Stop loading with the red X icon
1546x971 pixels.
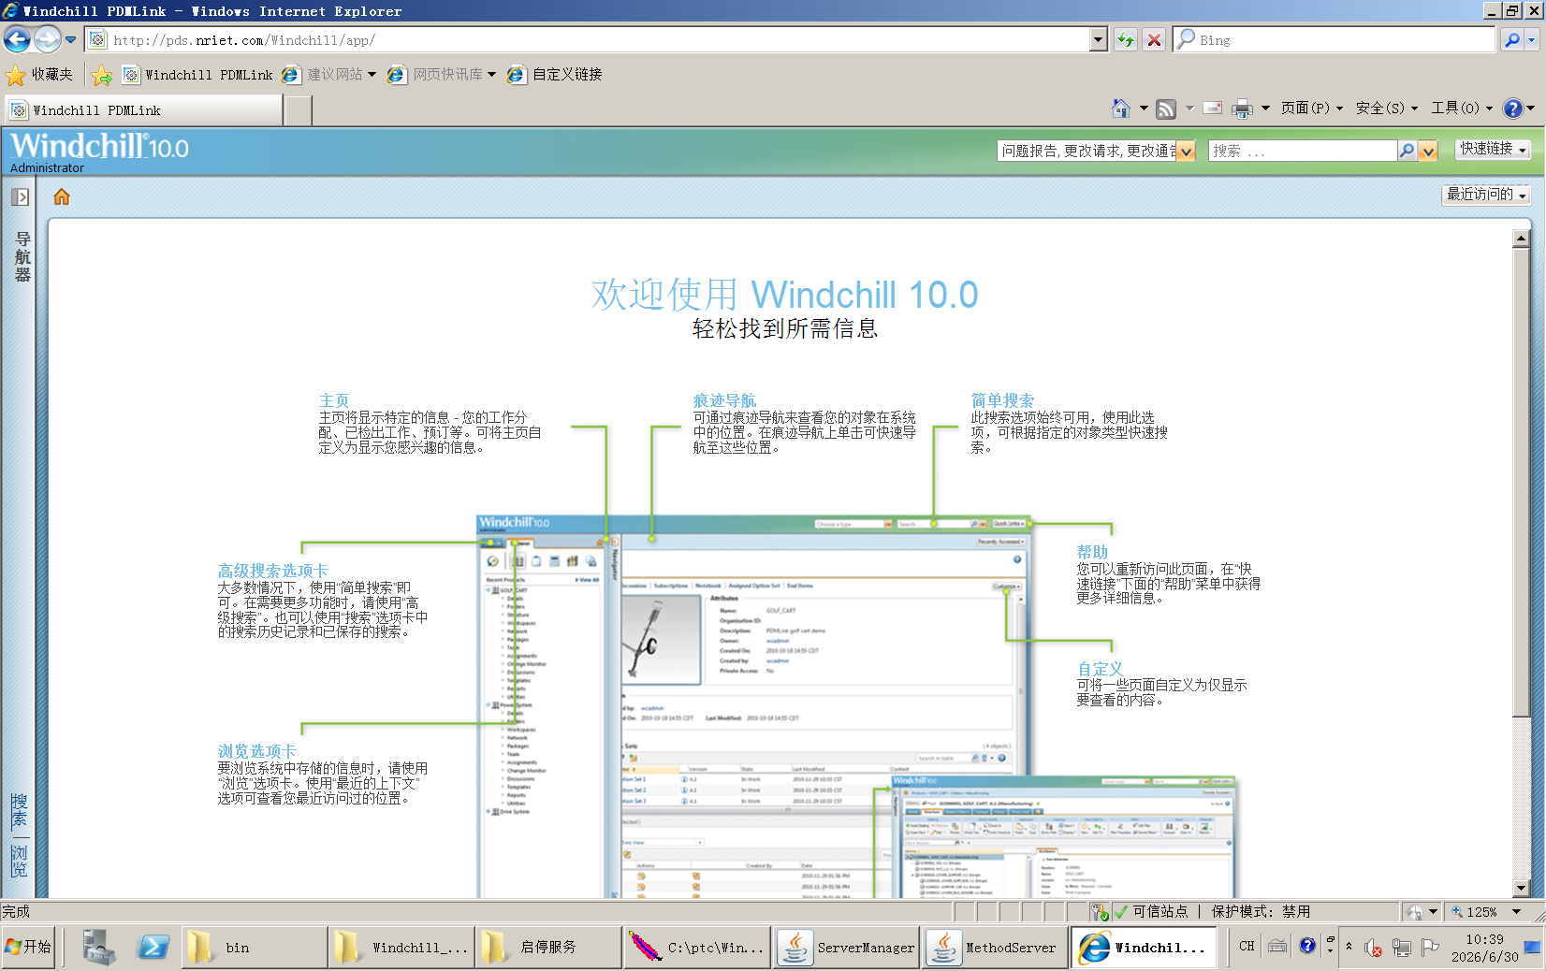[1154, 40]
